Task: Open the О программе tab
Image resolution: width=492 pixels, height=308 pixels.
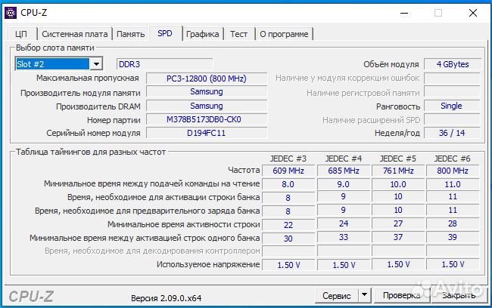Action: pyautogui.click(x=284, y=34)
